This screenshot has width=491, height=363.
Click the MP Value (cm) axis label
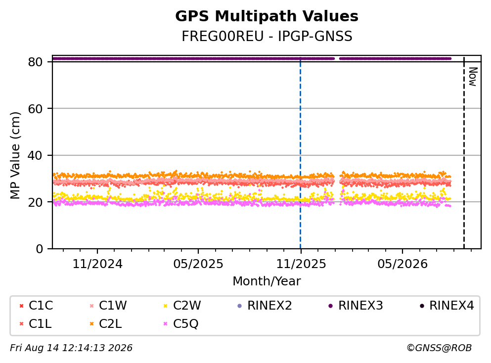click(x=15, y=155)
